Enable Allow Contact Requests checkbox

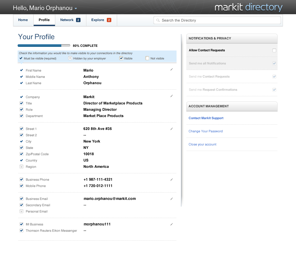tap(274, 50)
